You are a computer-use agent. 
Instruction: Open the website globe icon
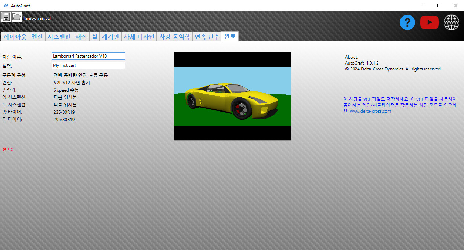(x=451, y=23)
